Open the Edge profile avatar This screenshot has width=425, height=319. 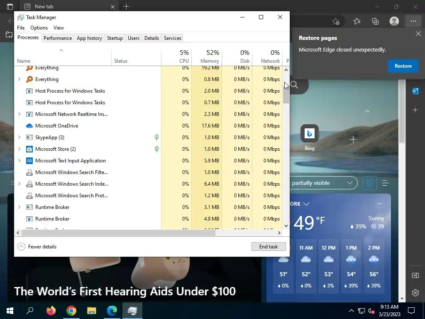coord(394,21)
